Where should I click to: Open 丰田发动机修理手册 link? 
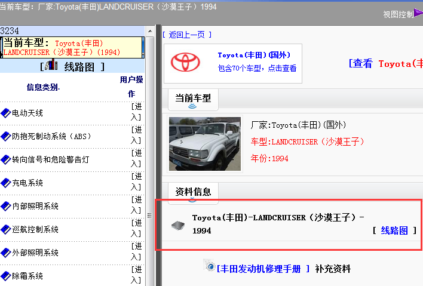[263, 269]
